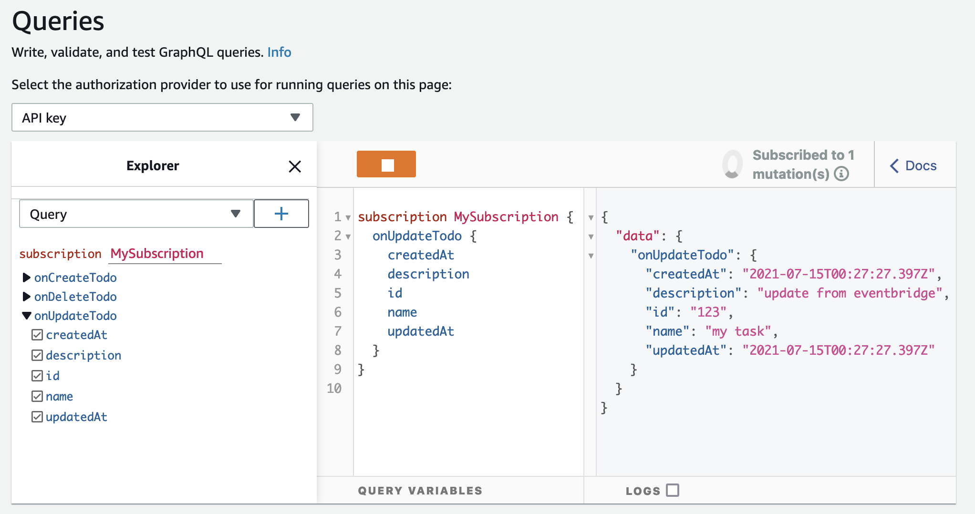Expand the onCreateTodo tree node
Image resolution: width=975 pixels, height=514 pixels.
click(27, 278)
